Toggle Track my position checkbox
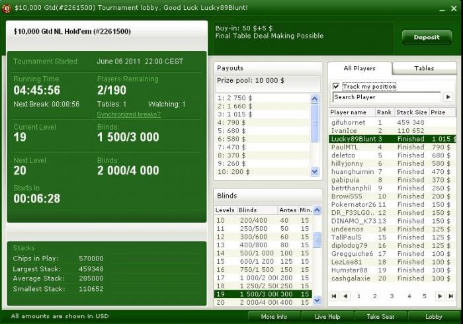The width and height of the screenshot is (463, 324). (x=336, y=87)
